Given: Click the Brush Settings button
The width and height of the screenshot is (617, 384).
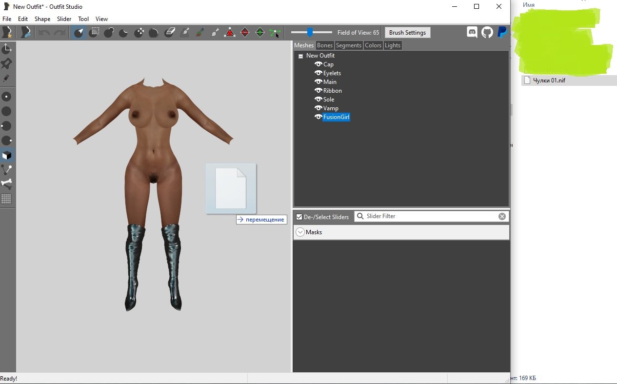Looking at the screenshot, I should pos(407,33).
